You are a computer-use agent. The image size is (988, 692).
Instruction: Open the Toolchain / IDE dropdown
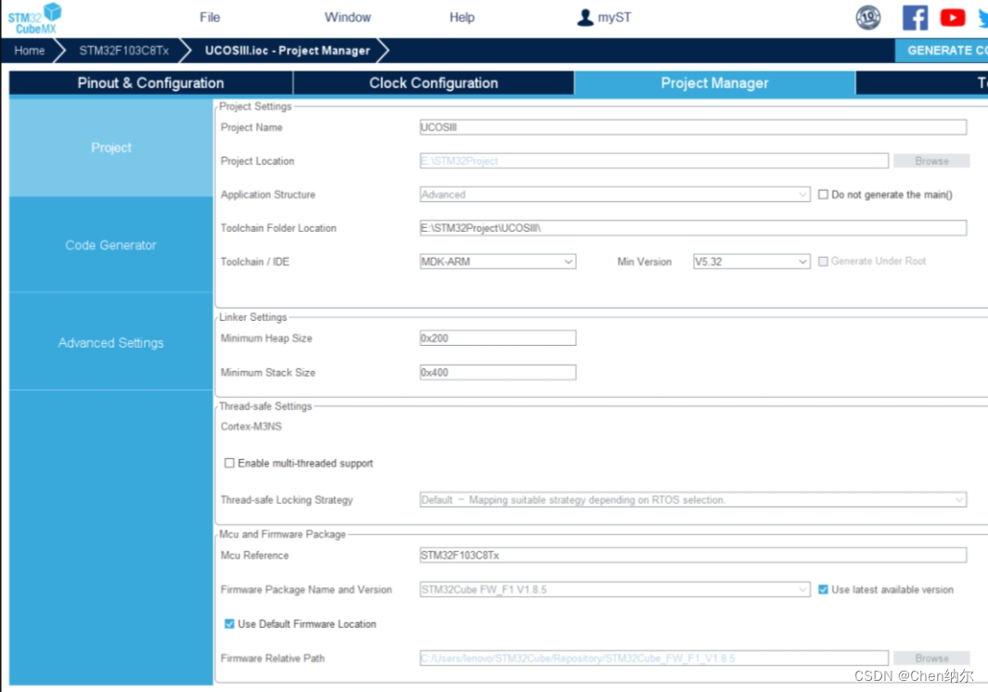498,262
